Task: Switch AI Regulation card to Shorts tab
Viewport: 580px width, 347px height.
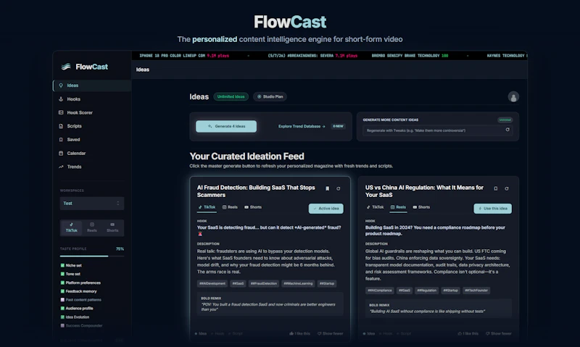Action: pos(421,207)
